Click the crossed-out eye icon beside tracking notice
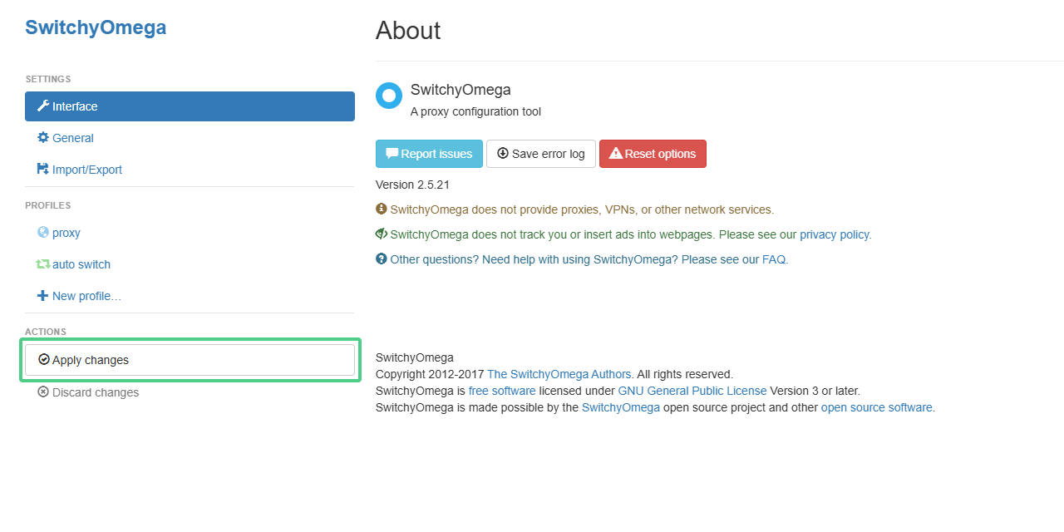Viewport: 1064px width, 532px height. click(x=382, y=234)
